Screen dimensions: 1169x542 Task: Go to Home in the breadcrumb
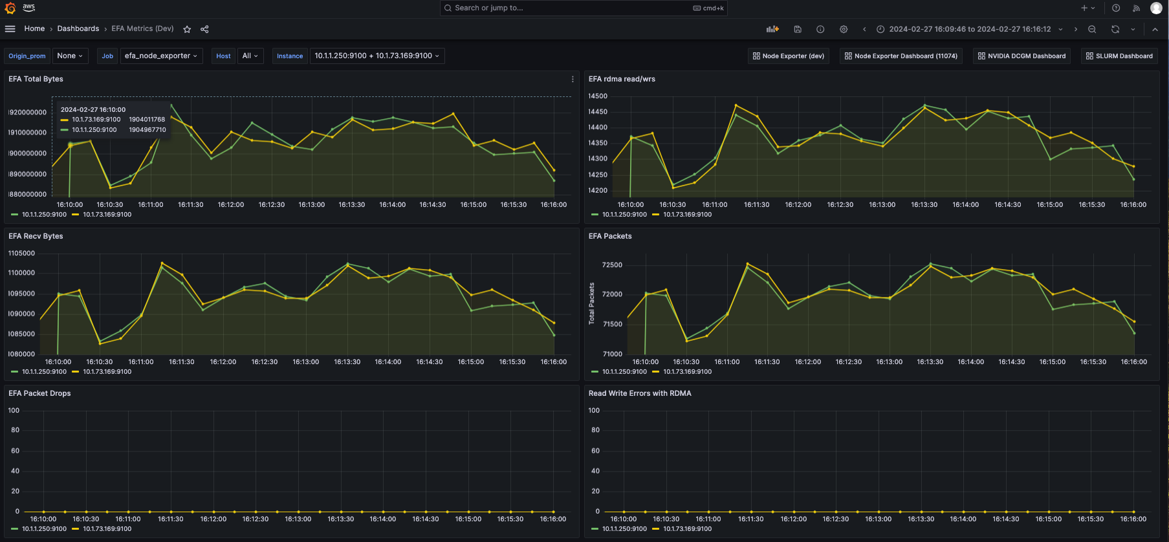(34, 29)
